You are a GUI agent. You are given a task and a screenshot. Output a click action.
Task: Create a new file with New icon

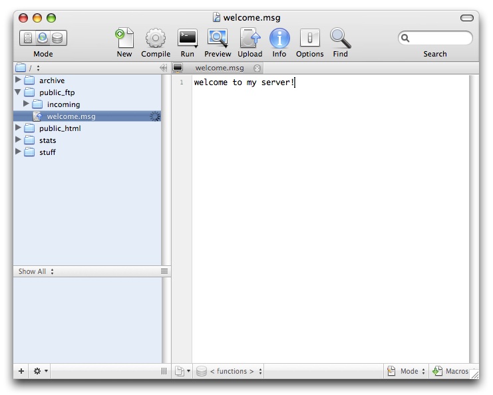124,38
